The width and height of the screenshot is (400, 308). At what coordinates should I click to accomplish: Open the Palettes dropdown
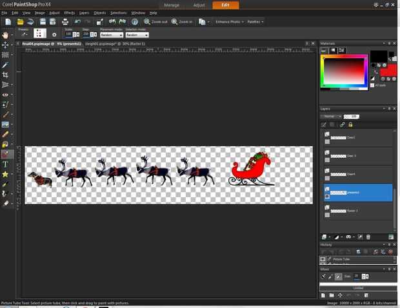pos(255,22)
